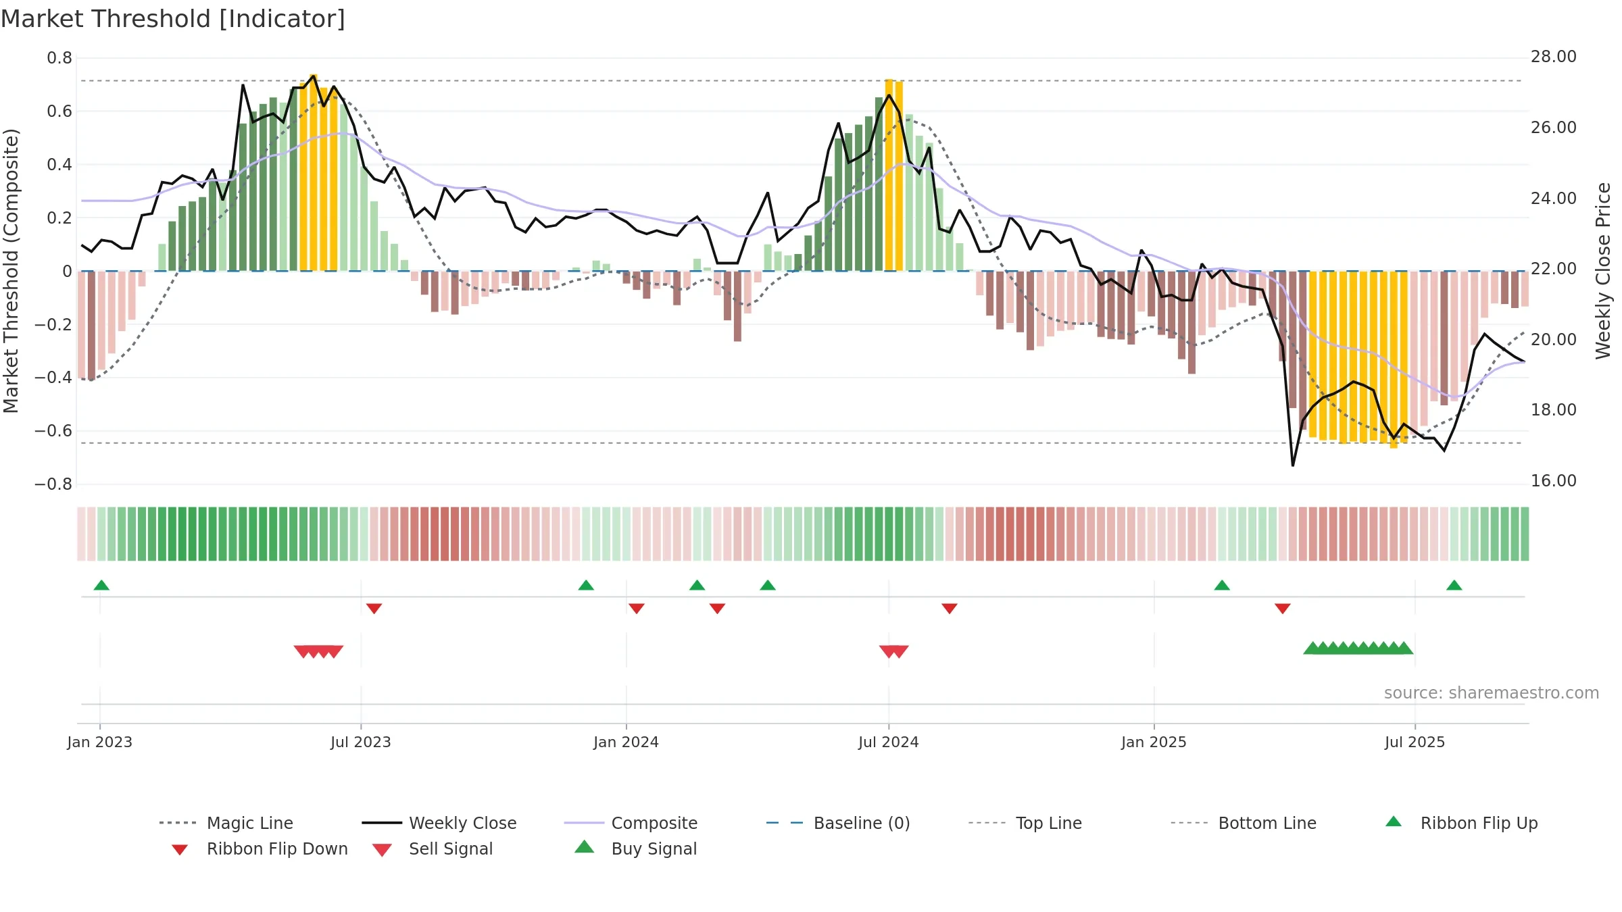The height and width of the screenshot is (912, 1622).
Task: Click the Buy Signal legend triangle icon
Action: point(585,847)
